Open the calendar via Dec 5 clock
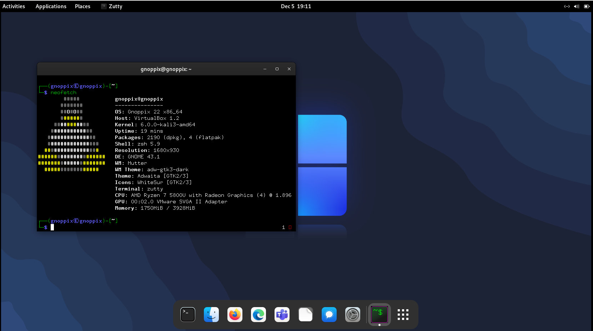Viewport: 593px width, 331px height. click(296, 6)
